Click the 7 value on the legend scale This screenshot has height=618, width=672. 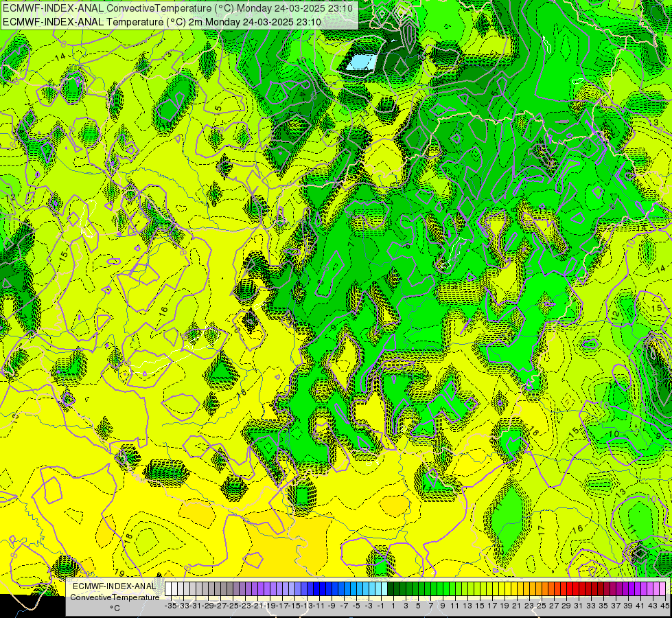coord(430,606)
